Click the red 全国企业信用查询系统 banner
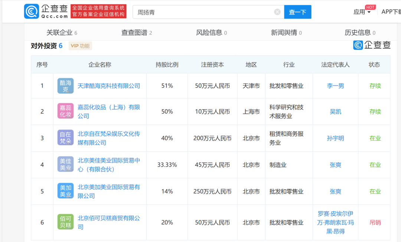The height and width of the screenshot is (242, 401). coord(98,11)
